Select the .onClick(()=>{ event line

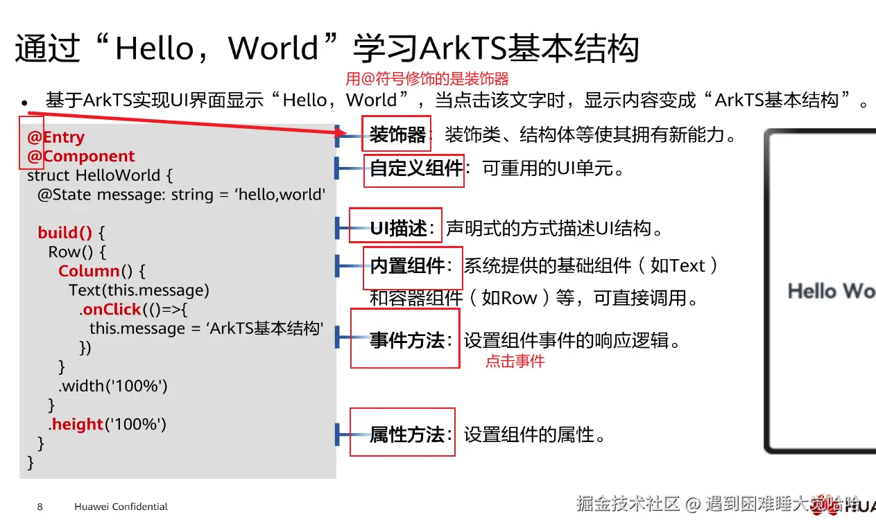134,309
